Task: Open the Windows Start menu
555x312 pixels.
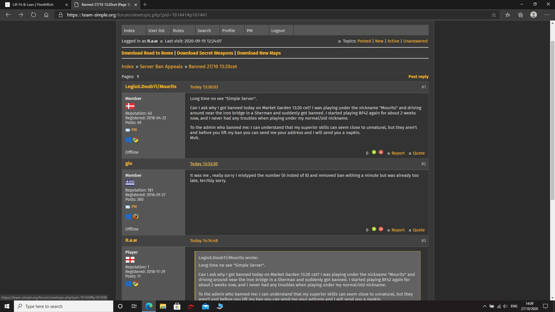Action: [x=7, y=306]
